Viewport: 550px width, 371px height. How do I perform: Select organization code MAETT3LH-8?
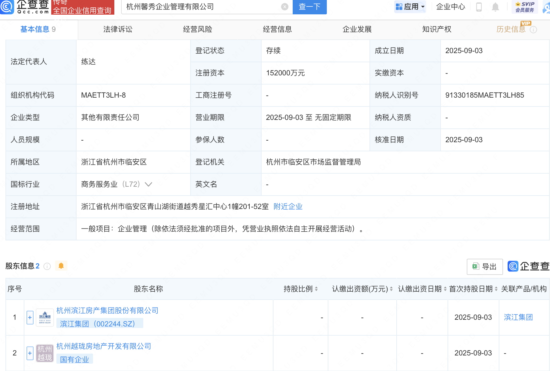(x=103, y=95)
